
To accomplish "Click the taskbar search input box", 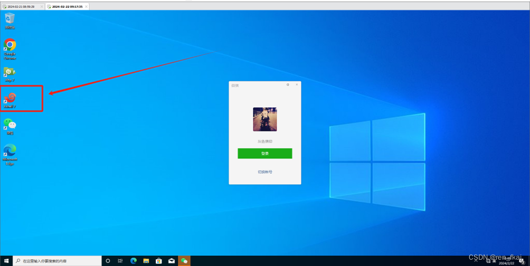I will point(58,261).
